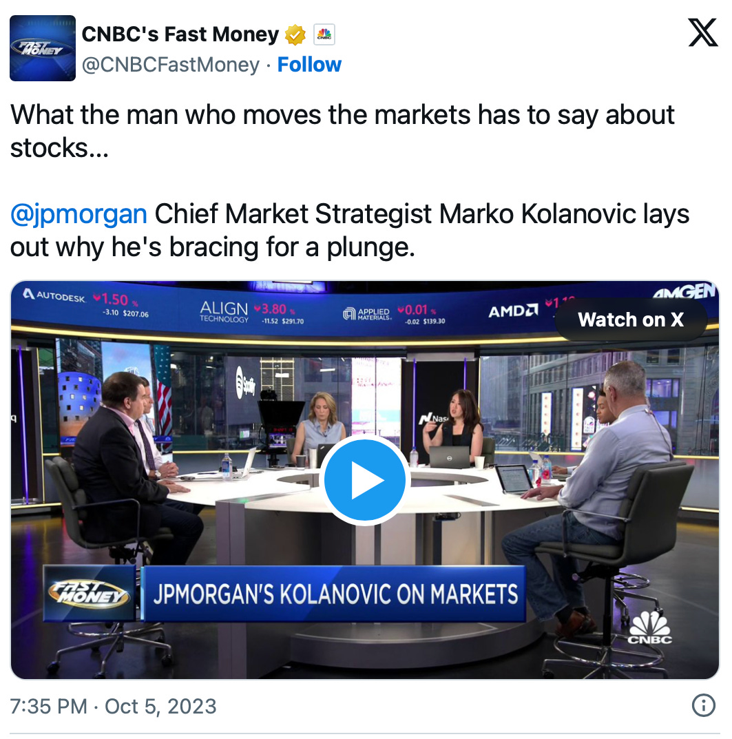This screenshot has width=732, height=739.
Task: Click the gold verified checkmark badge
Action: point(295,35)
